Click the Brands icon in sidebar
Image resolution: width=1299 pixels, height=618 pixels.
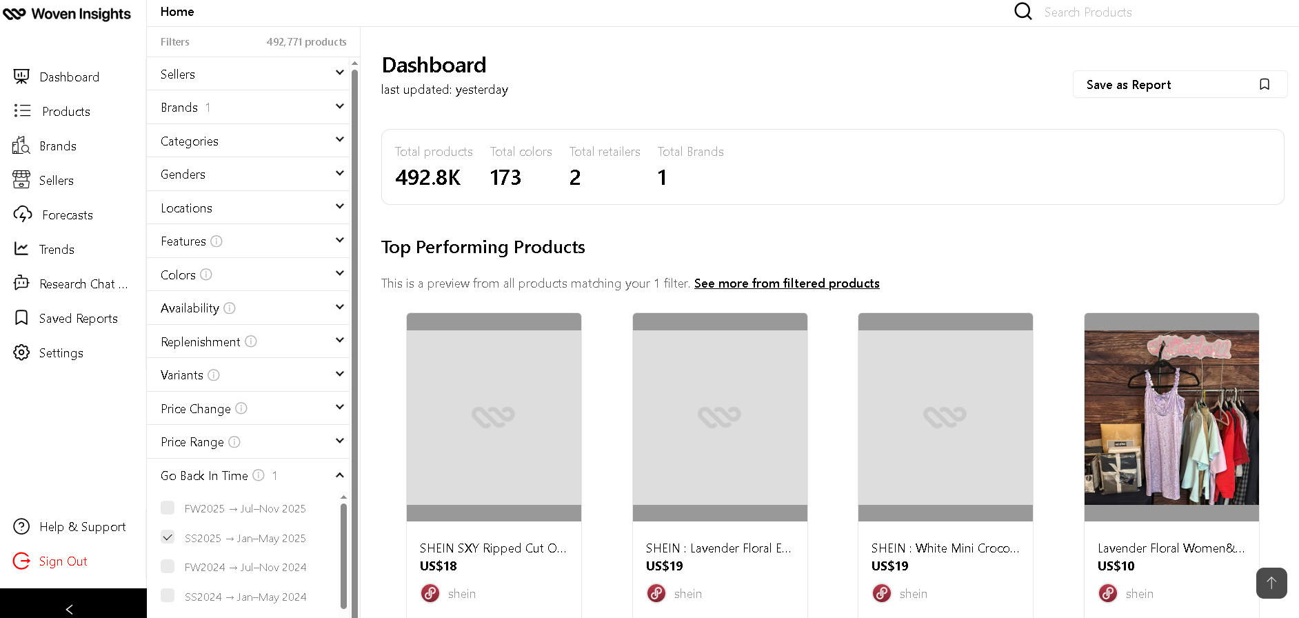(21, 146)
